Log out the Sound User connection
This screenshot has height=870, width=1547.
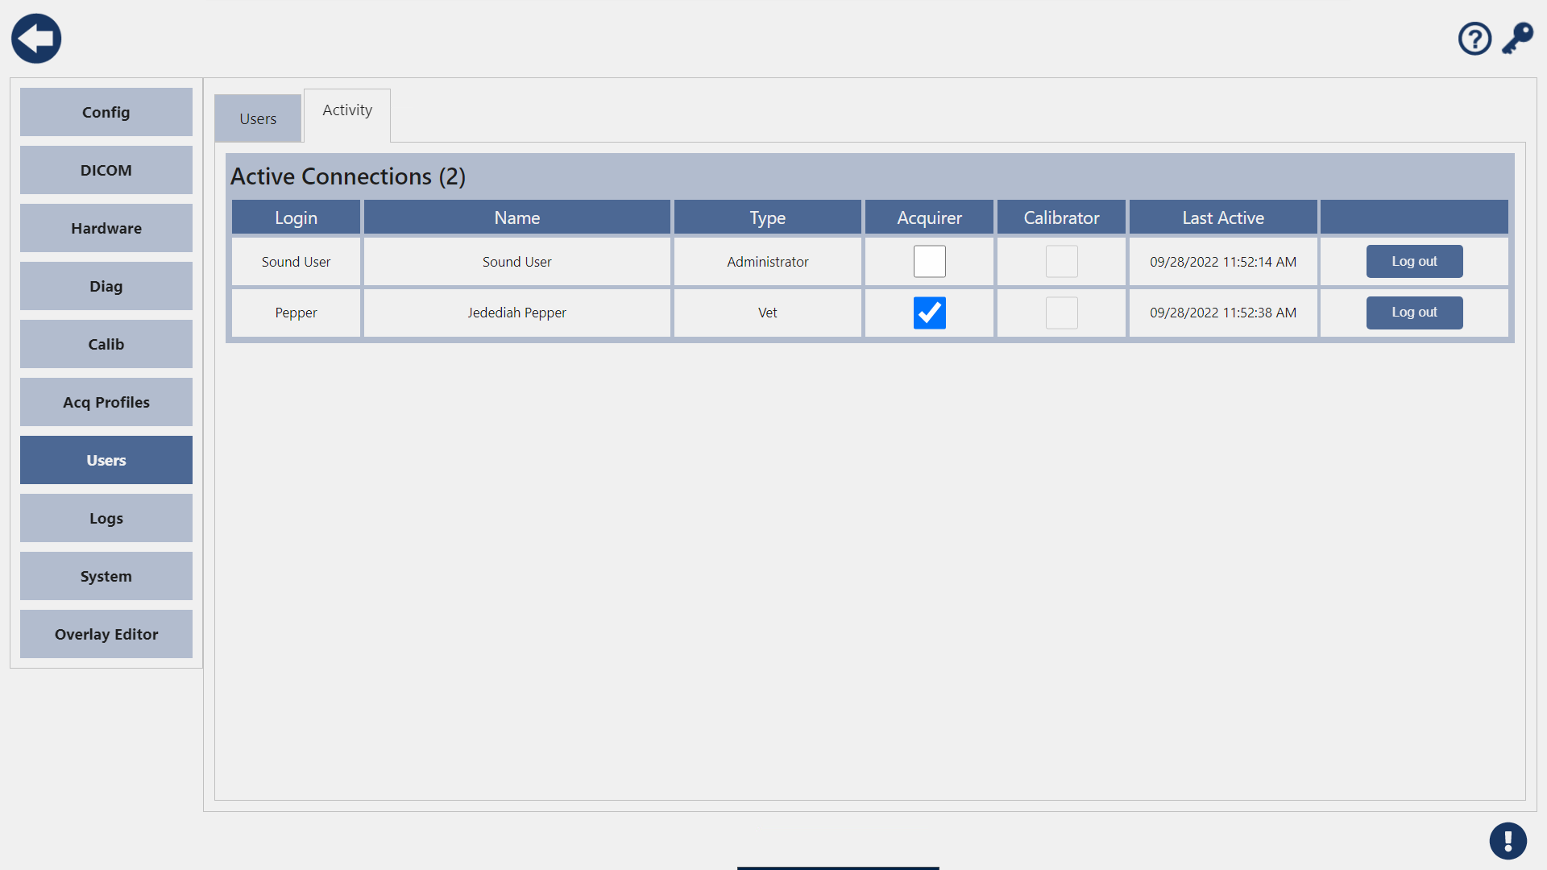click(1414, 262)
